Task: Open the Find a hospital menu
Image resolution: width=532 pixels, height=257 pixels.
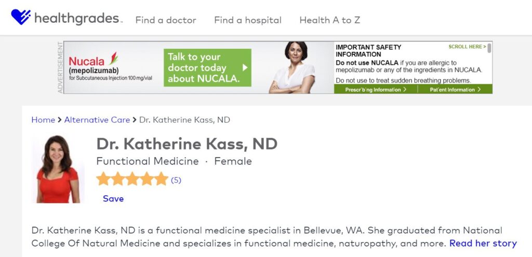Action: (248, 20)
